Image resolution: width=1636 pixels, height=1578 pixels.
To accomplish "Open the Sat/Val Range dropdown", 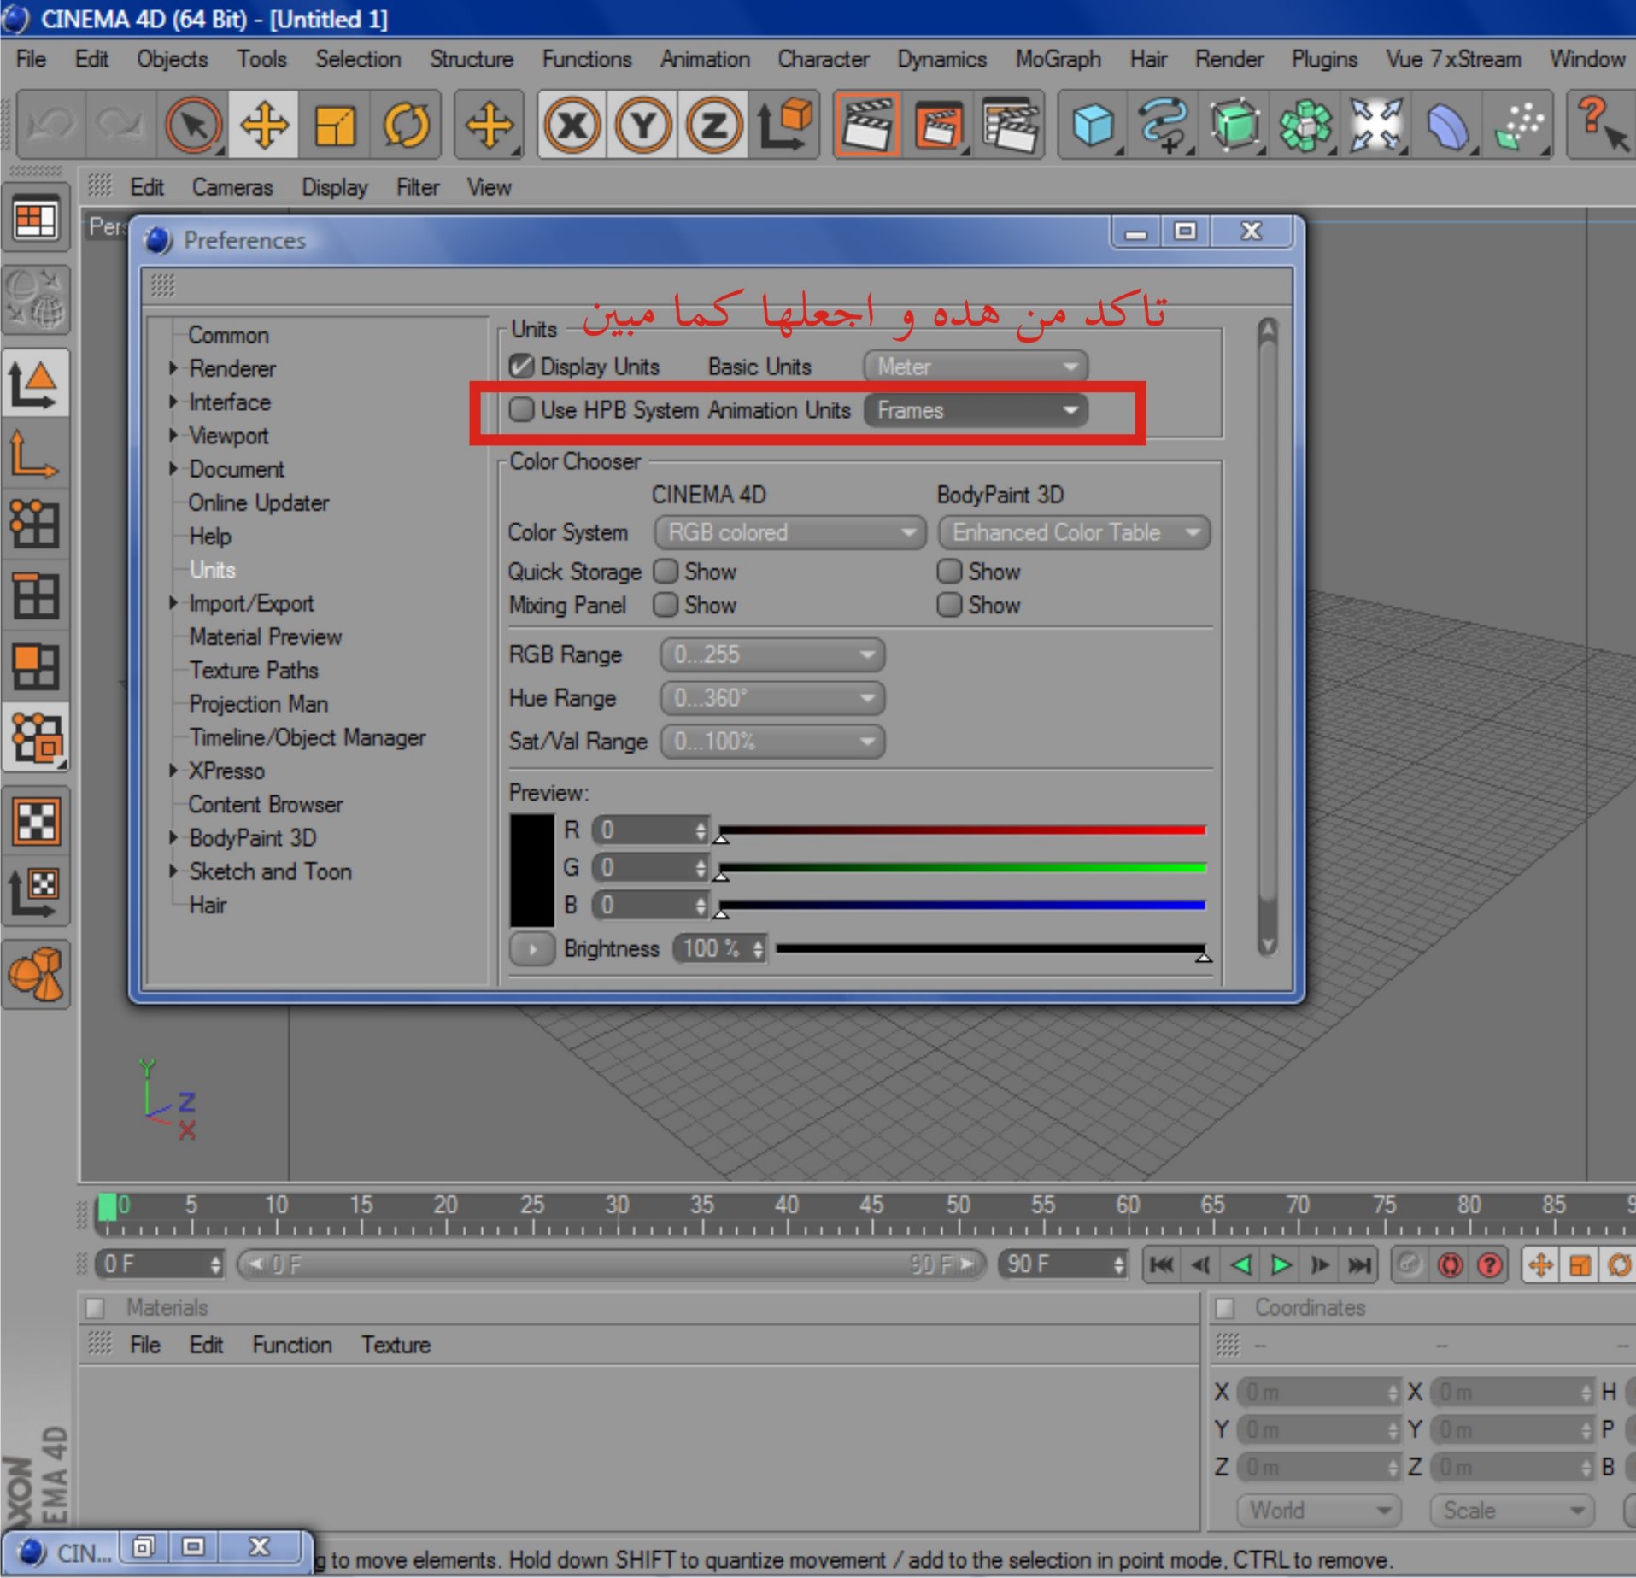I will click(772, 741).
